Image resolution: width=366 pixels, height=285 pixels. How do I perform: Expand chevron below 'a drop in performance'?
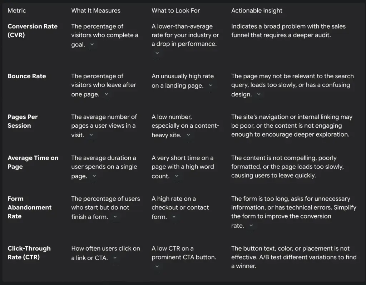pos(157,53)
